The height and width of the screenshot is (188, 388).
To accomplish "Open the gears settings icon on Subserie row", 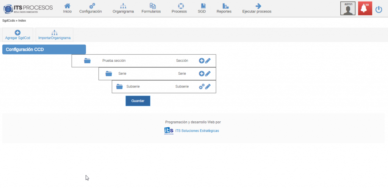I will (202, 86).
